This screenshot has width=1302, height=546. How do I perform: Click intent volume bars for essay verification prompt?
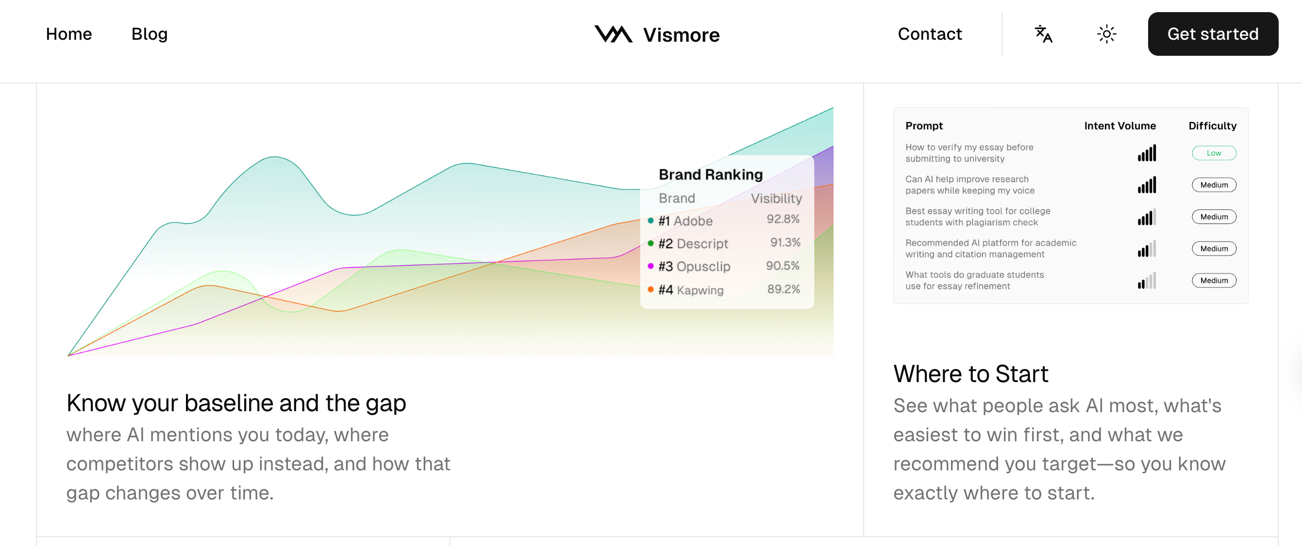(1146, 154)
